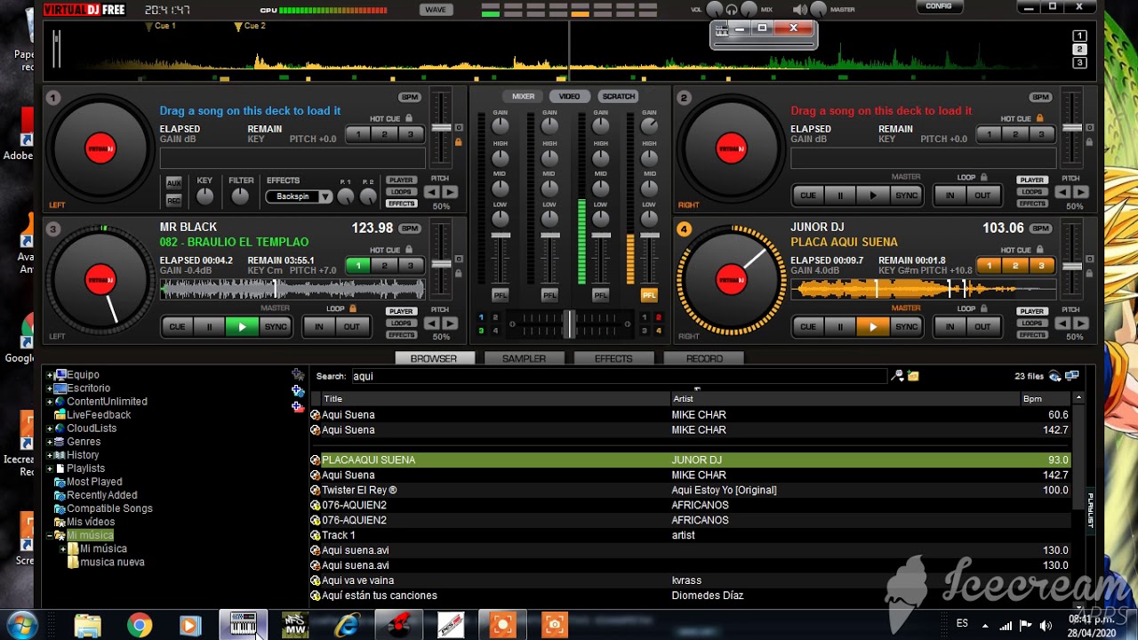Click CUE on deck 3
Screen dimensions: 1138x640
click(177, 326)
